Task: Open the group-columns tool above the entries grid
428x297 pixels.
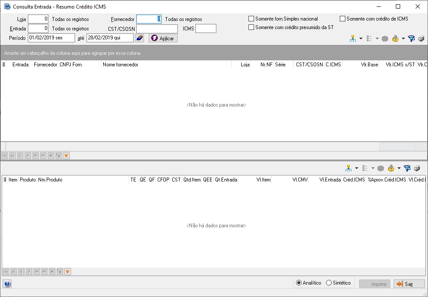Action: 353,39
